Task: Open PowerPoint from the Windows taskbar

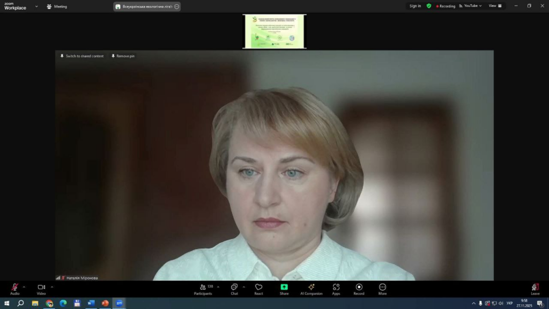Action: 105,304
